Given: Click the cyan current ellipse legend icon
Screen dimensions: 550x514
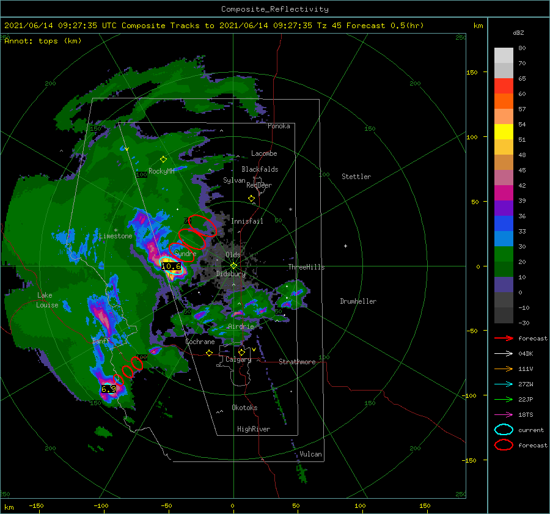Looking at the screenshot, I should point(504,430).
